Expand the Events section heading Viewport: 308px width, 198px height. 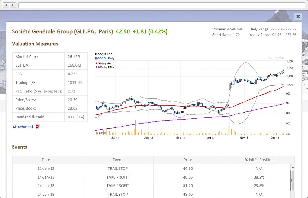(x=19, y=147)
